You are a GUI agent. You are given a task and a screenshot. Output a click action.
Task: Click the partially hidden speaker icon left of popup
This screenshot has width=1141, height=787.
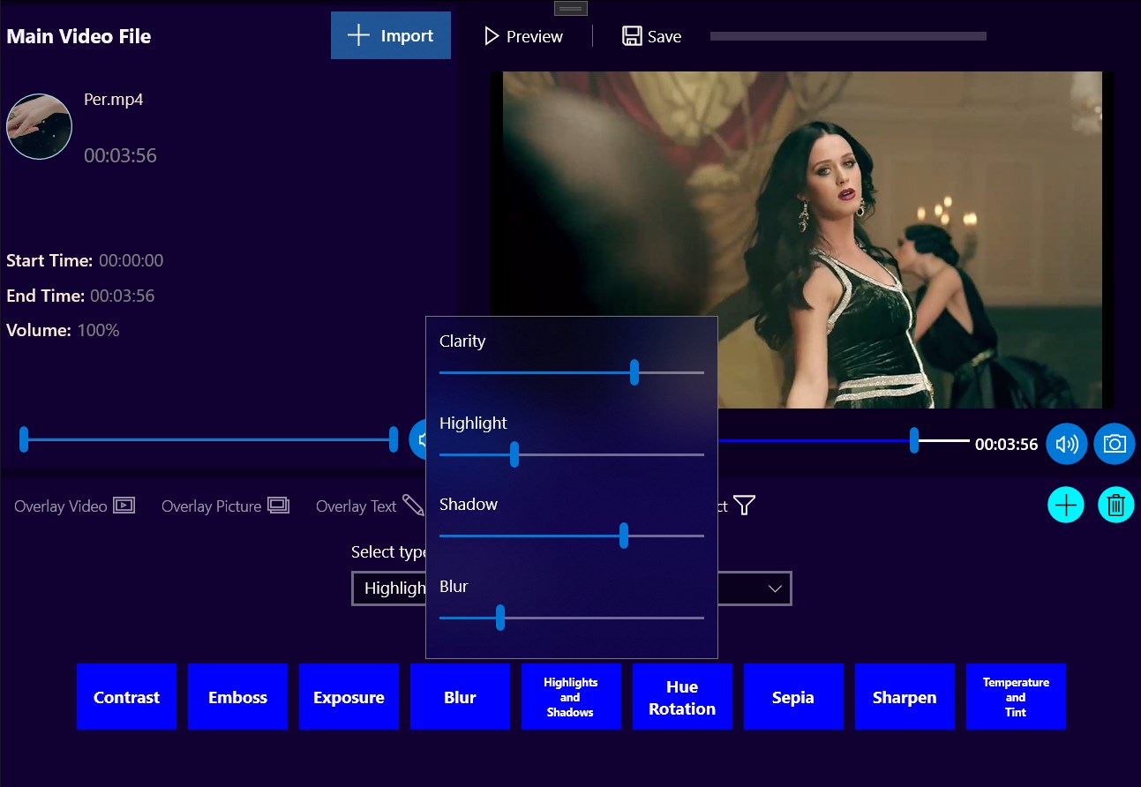pyautogui.click(x=417, y=439)
